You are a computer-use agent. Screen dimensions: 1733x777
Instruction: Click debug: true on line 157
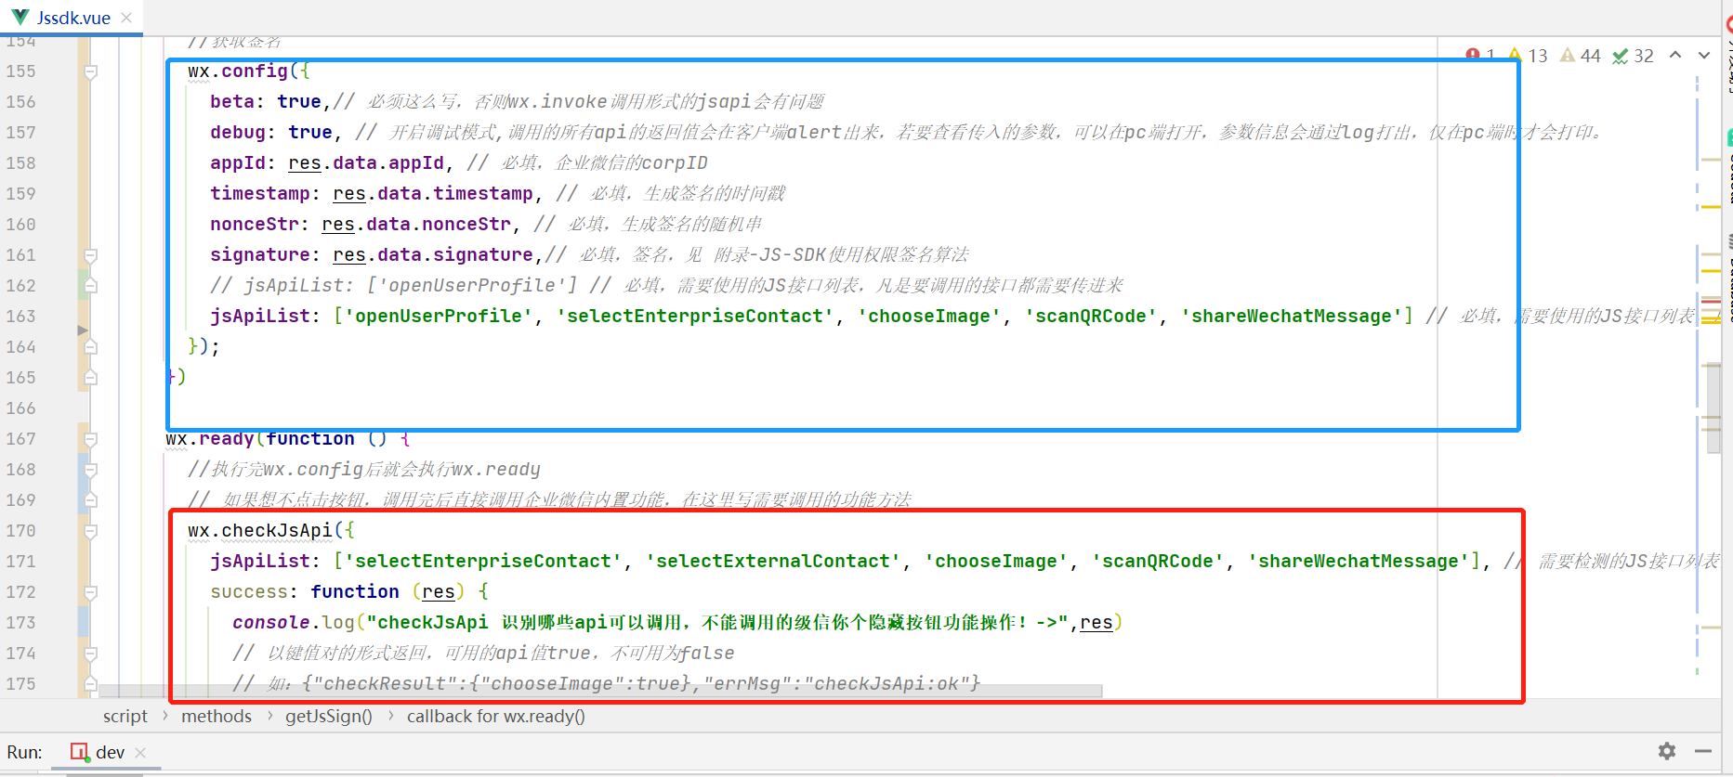point(271,133)
